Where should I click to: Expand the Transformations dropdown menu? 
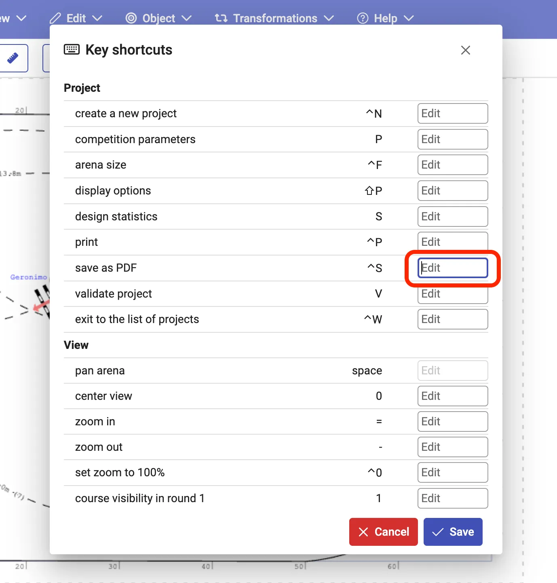pos(274,18)
